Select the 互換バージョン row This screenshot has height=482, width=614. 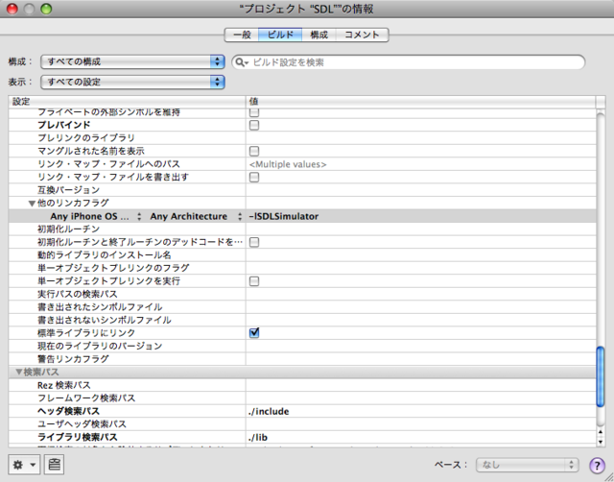pyautogui.click(x=302, y=190)
